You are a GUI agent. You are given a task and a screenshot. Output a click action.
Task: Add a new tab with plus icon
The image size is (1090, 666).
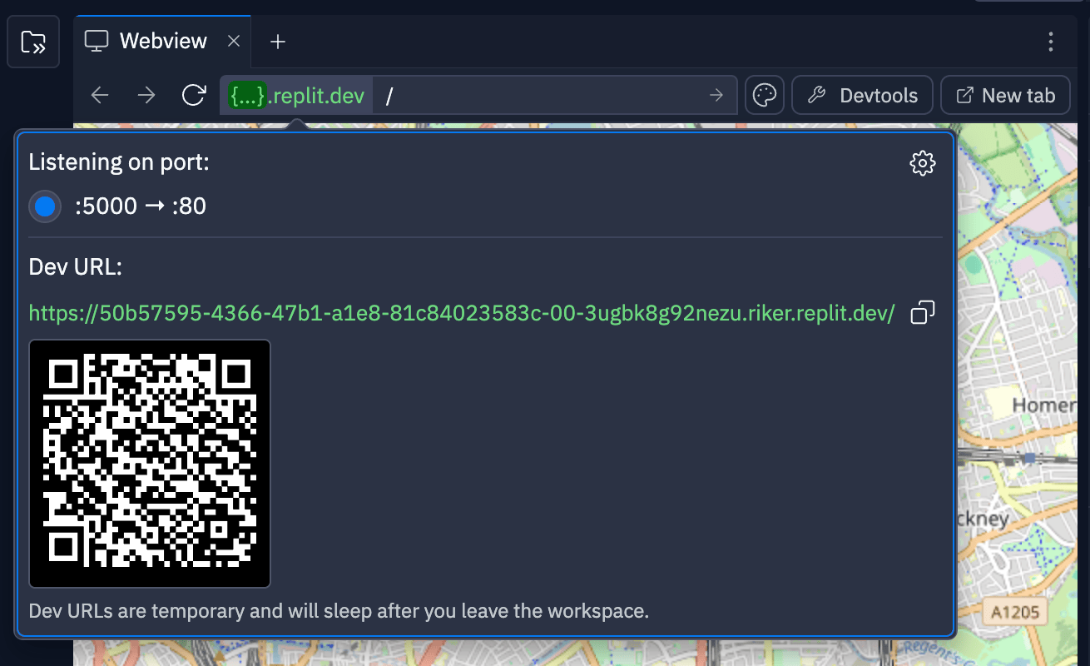click(278, 42)
